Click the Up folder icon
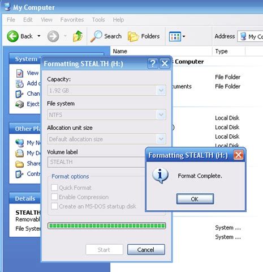The width and height of the screenshot is (263, 272). pos(77,36)
